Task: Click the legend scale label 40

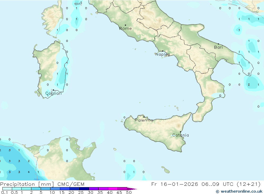Action: [x=110, y=192]
